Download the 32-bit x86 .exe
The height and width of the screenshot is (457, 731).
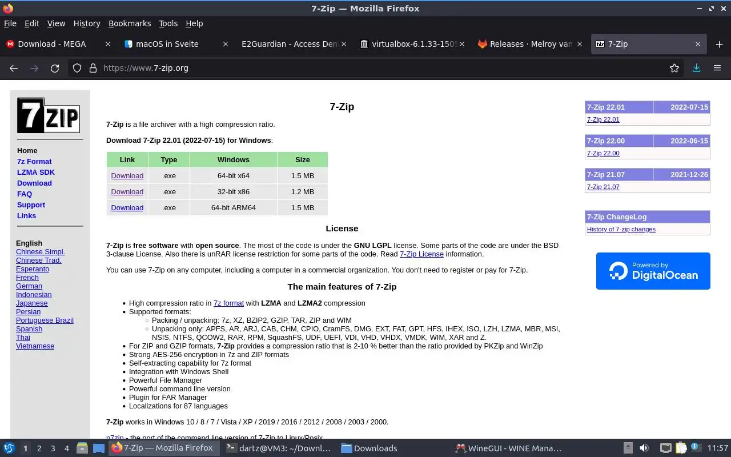tap(127, 192)
